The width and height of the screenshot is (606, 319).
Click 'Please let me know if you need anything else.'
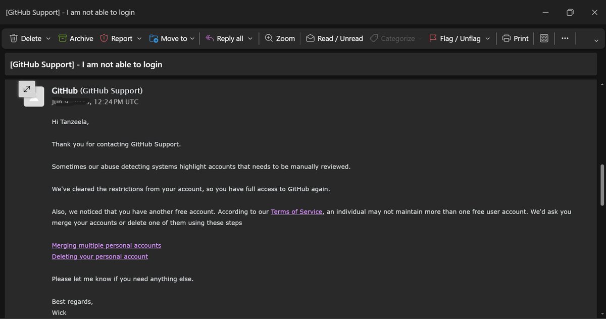[x=123, y=279]
